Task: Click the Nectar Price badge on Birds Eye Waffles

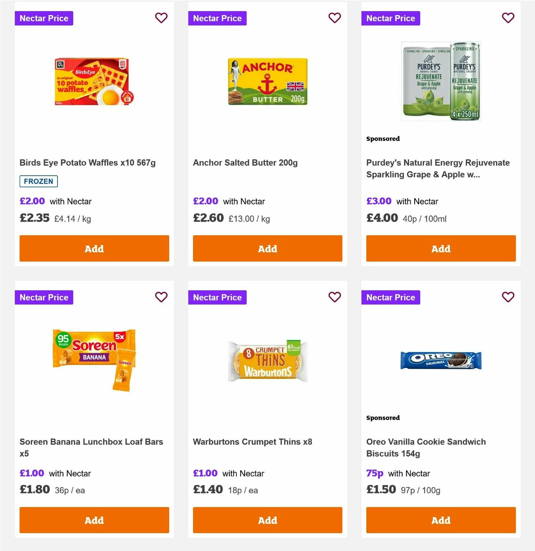Action: point(44,18)
